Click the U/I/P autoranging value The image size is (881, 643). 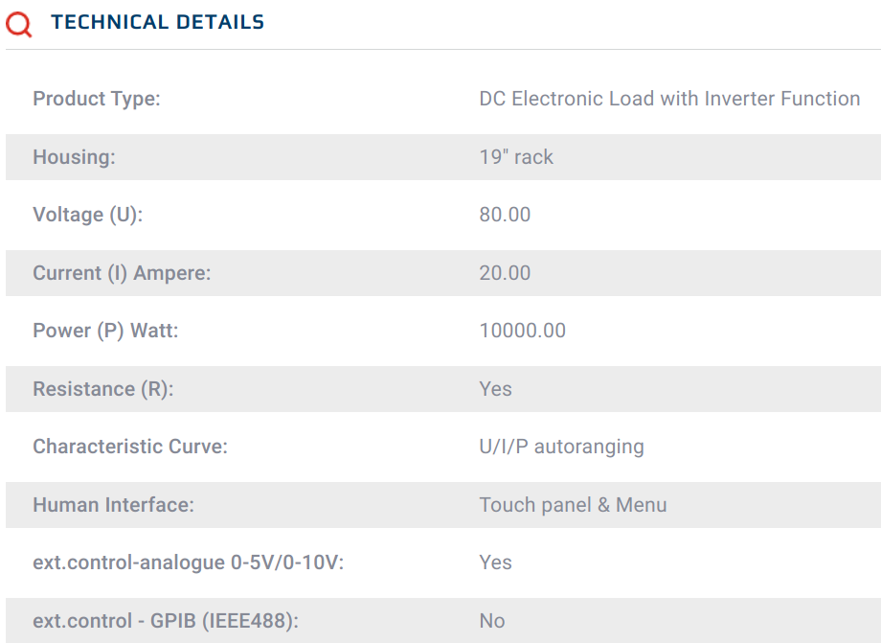tap(561, 447)
